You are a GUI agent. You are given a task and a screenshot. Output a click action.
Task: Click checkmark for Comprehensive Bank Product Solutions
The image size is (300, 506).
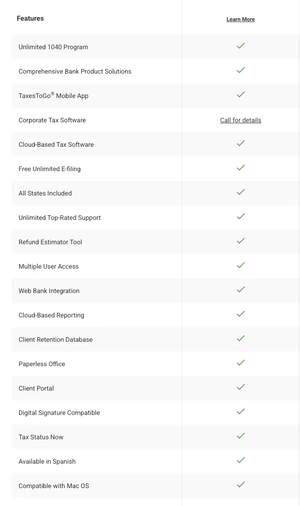(240, 70)
